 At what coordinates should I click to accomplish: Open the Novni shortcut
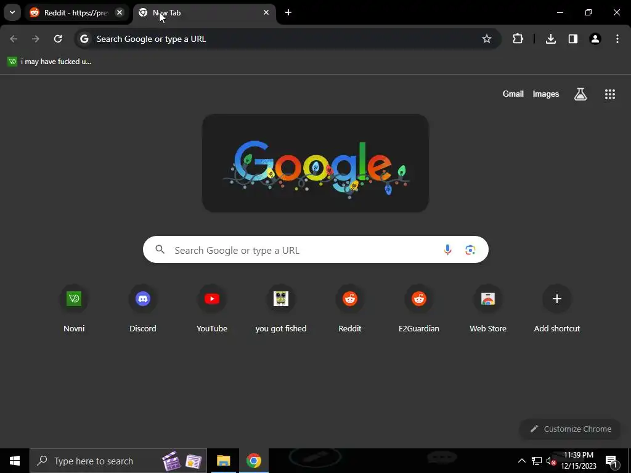74,310
